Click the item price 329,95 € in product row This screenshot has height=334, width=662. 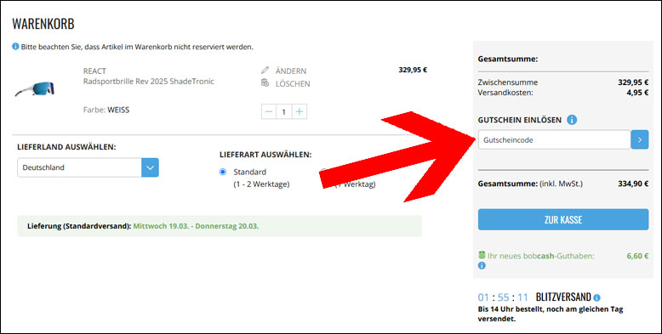point(413,70)
